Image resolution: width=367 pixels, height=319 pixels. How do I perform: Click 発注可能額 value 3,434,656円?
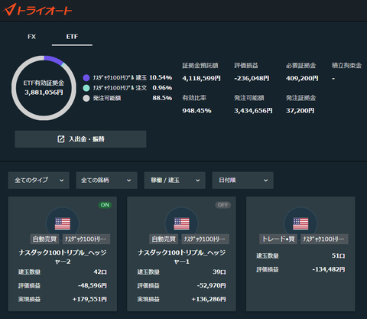coord(253,111)
